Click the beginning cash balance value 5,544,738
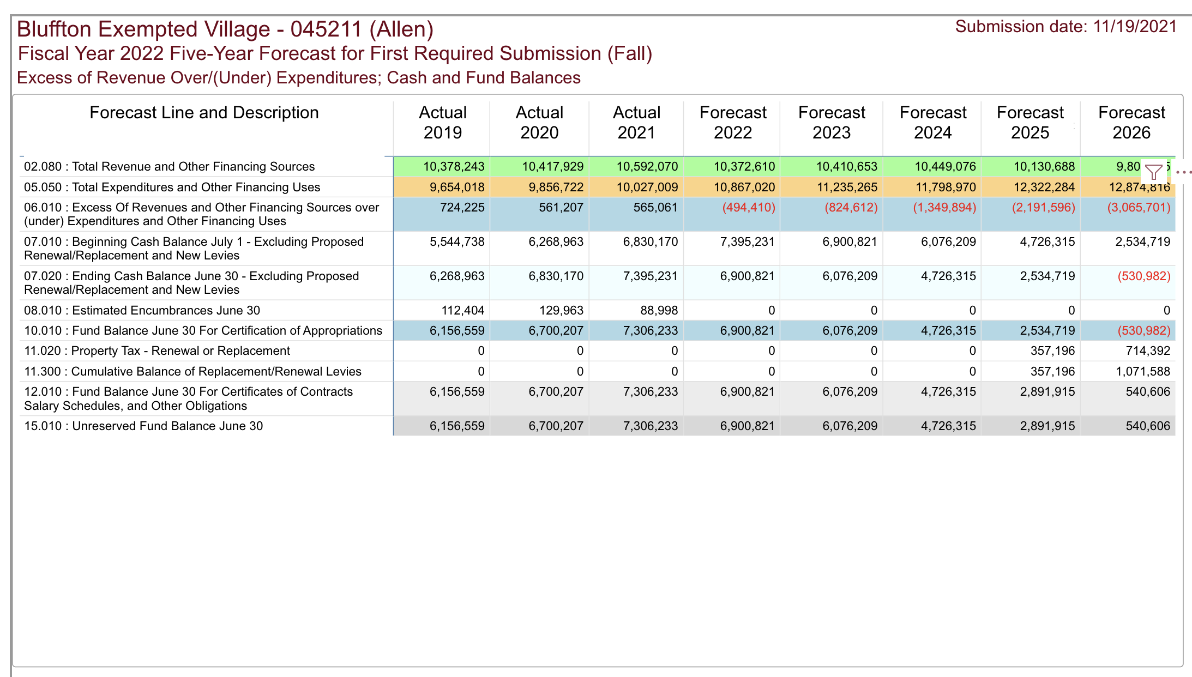 tap(457, 241)
